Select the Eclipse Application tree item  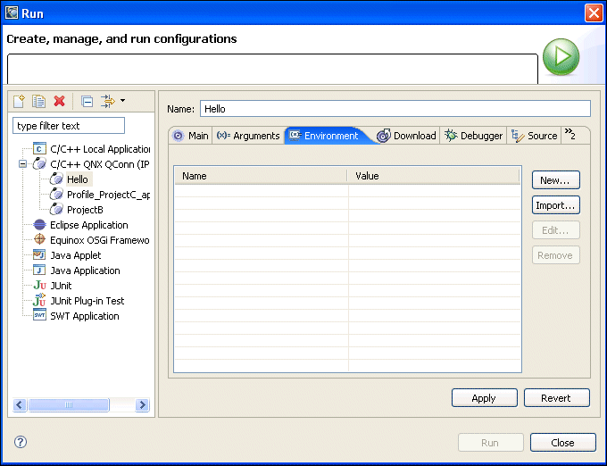[x=88, y=225]
